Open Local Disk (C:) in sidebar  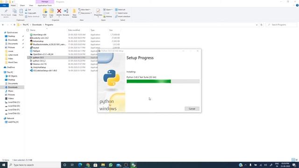14,102
